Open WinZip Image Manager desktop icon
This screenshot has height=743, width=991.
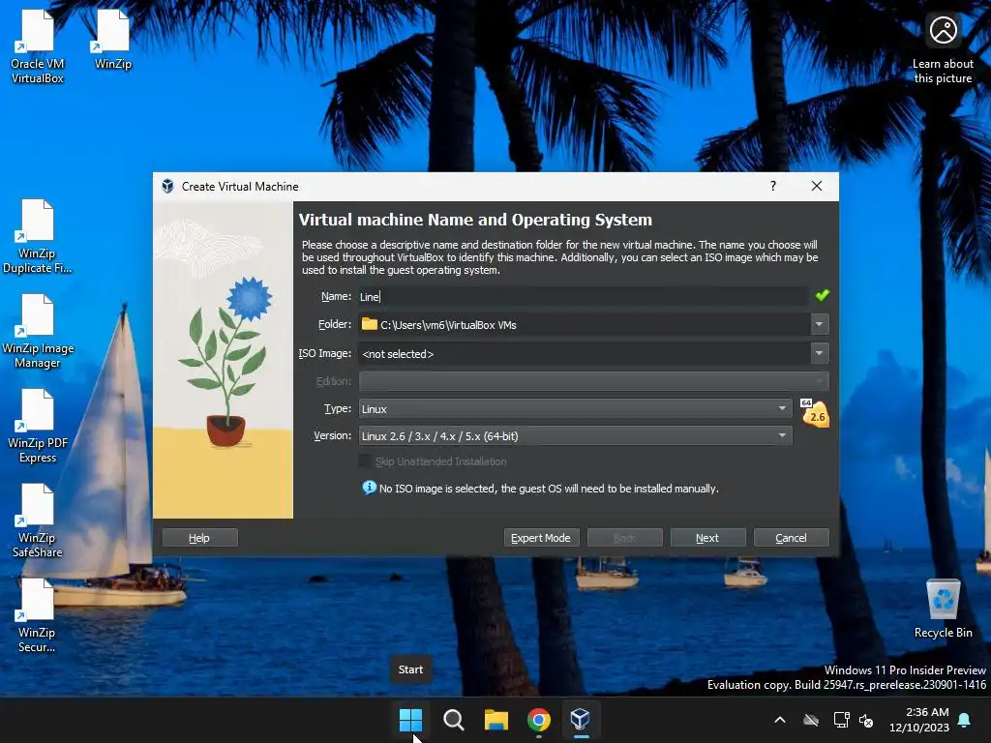pyautogui.click(x=38, y=331)
